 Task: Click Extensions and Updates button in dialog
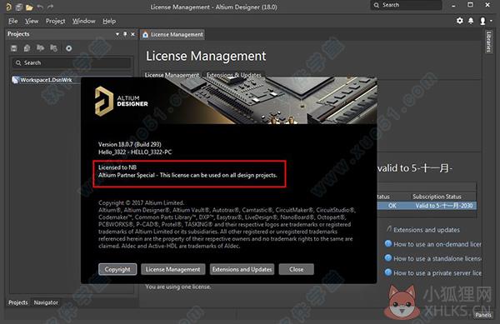(x=242, y=269)
